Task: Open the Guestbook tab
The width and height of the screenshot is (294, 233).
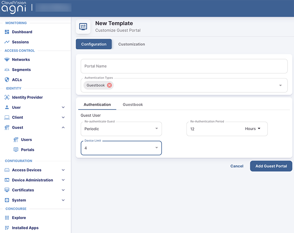Action: point(132,104)
